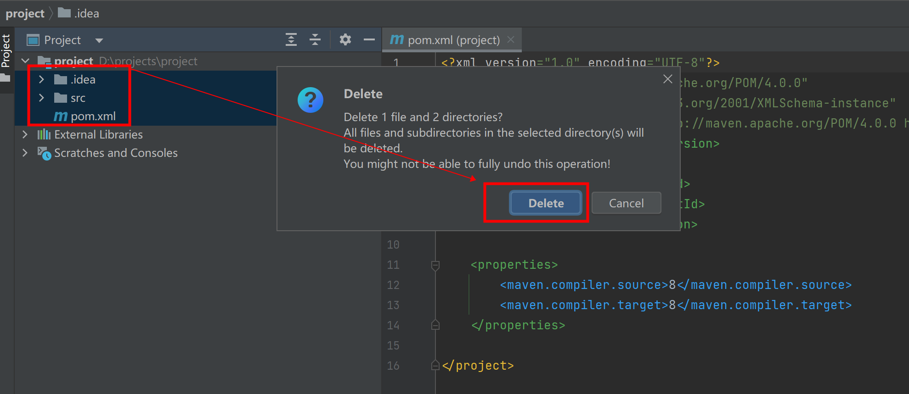The width and height of the screenshot is (909, 394).
Task: Click project in the breadcrumb bar
Action: pos(25,13)
